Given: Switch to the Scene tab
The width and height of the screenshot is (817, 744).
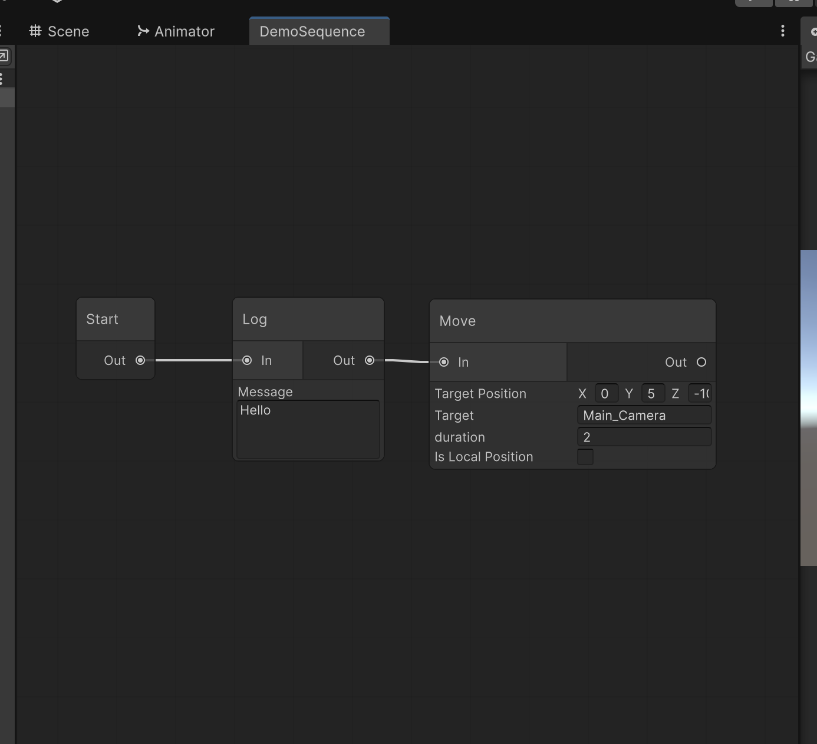Looking at the screenshot, I should coord(67,31).
